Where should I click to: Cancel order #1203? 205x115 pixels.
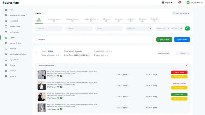[183, 53]
